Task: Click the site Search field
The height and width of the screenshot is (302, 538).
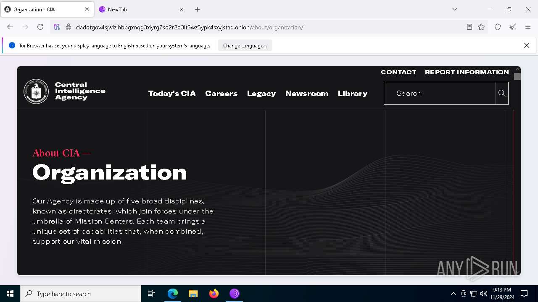Action: (x=440, y=93)
